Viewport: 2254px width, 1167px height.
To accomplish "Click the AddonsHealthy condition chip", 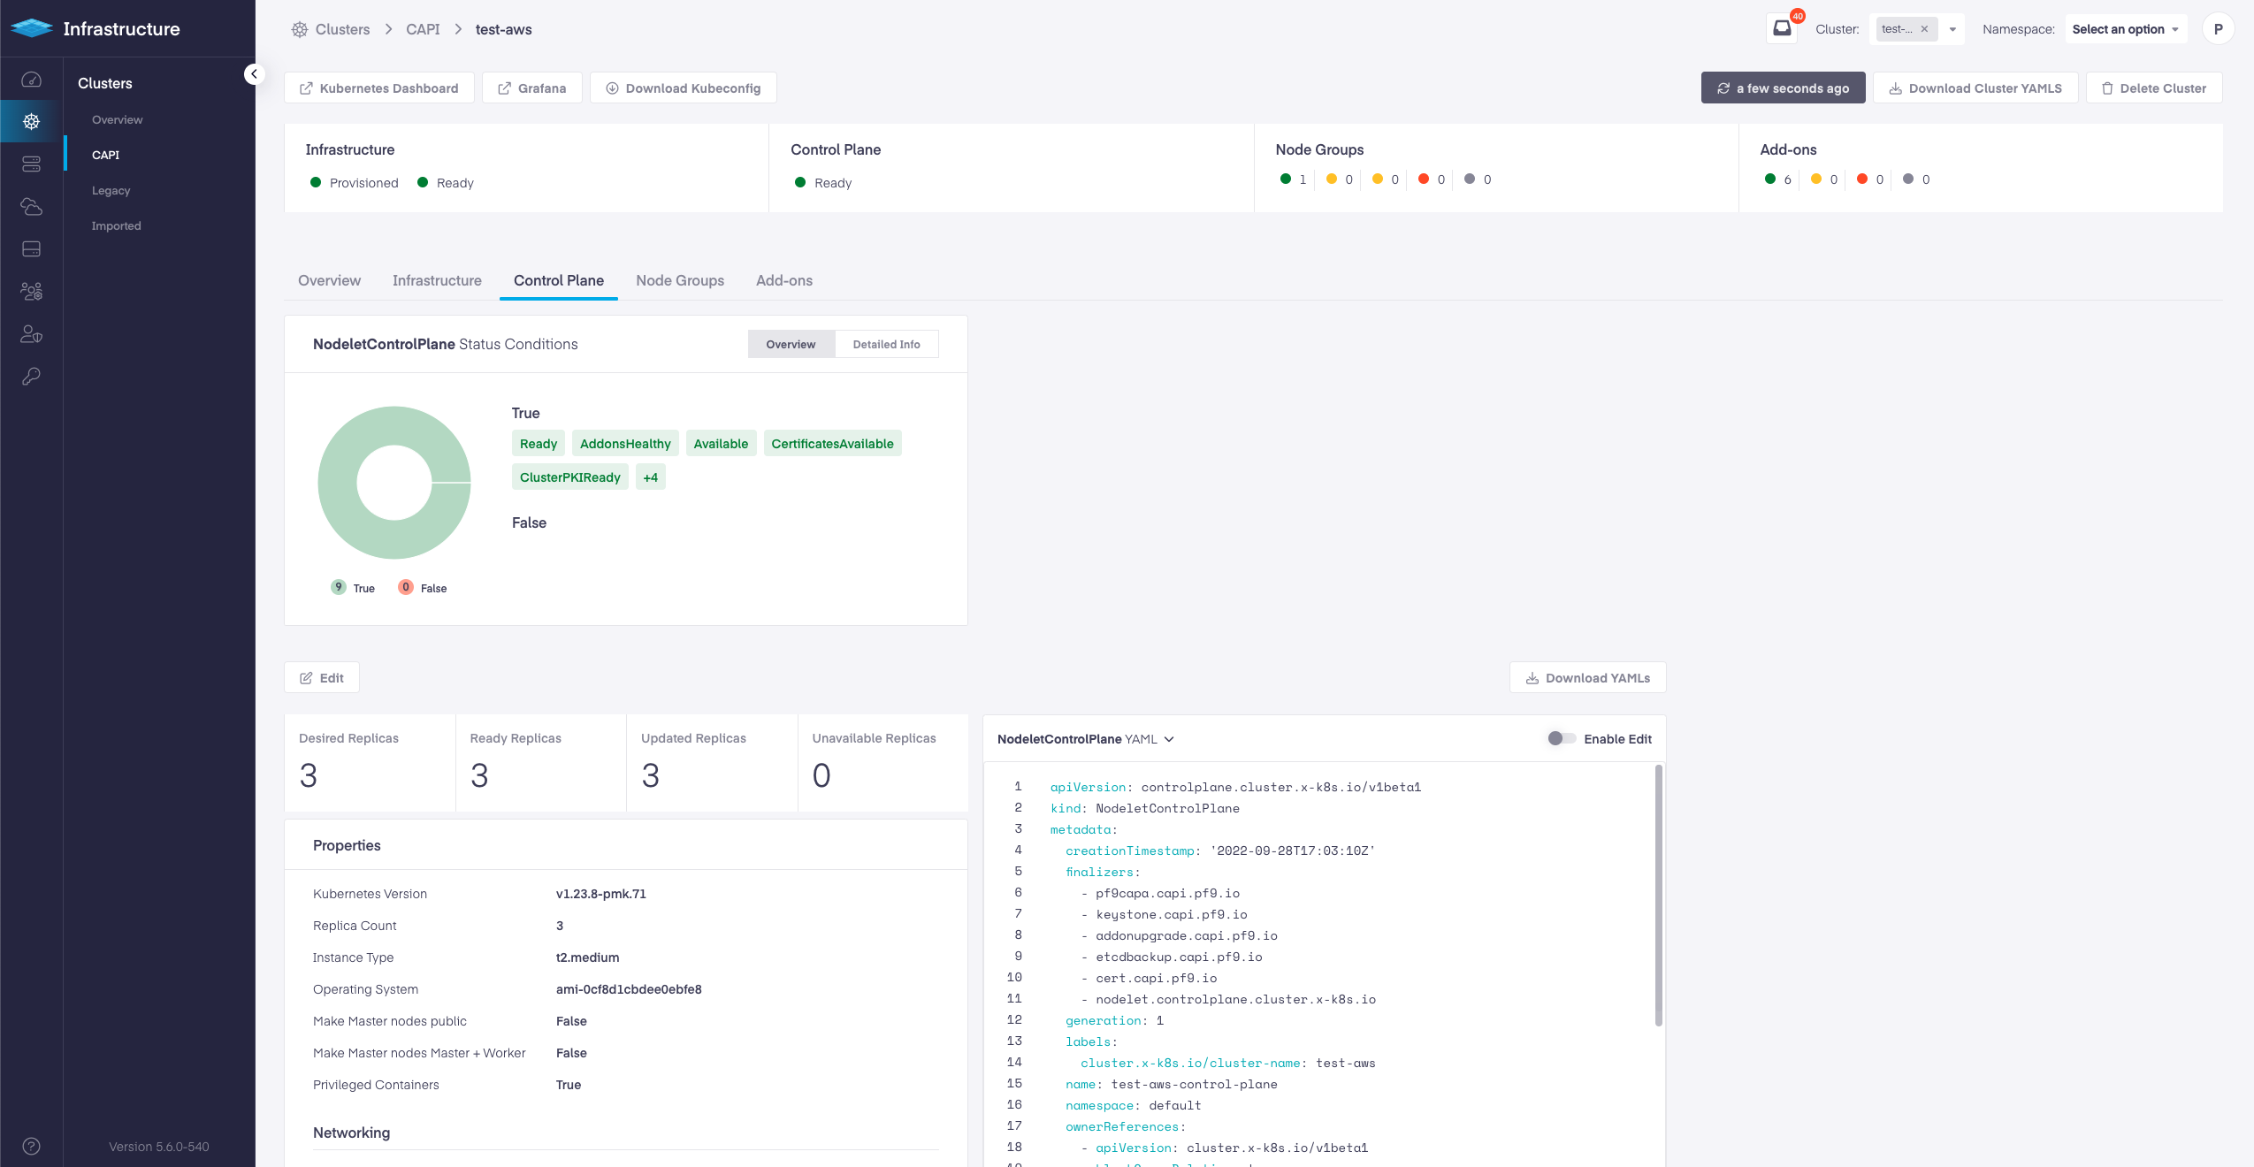I will (x=625, y=444).
